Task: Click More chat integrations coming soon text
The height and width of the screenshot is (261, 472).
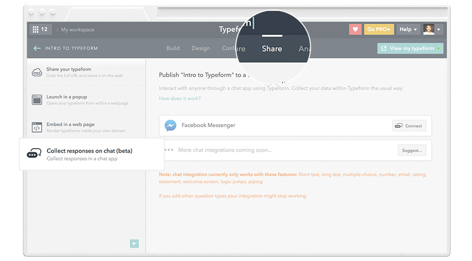Action: tap(225, 150)
